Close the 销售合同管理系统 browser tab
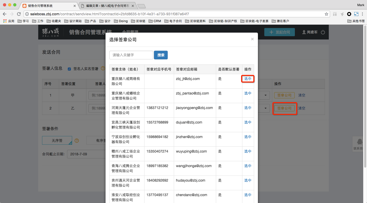Screen dimensions: 367x203 [74, 6]
